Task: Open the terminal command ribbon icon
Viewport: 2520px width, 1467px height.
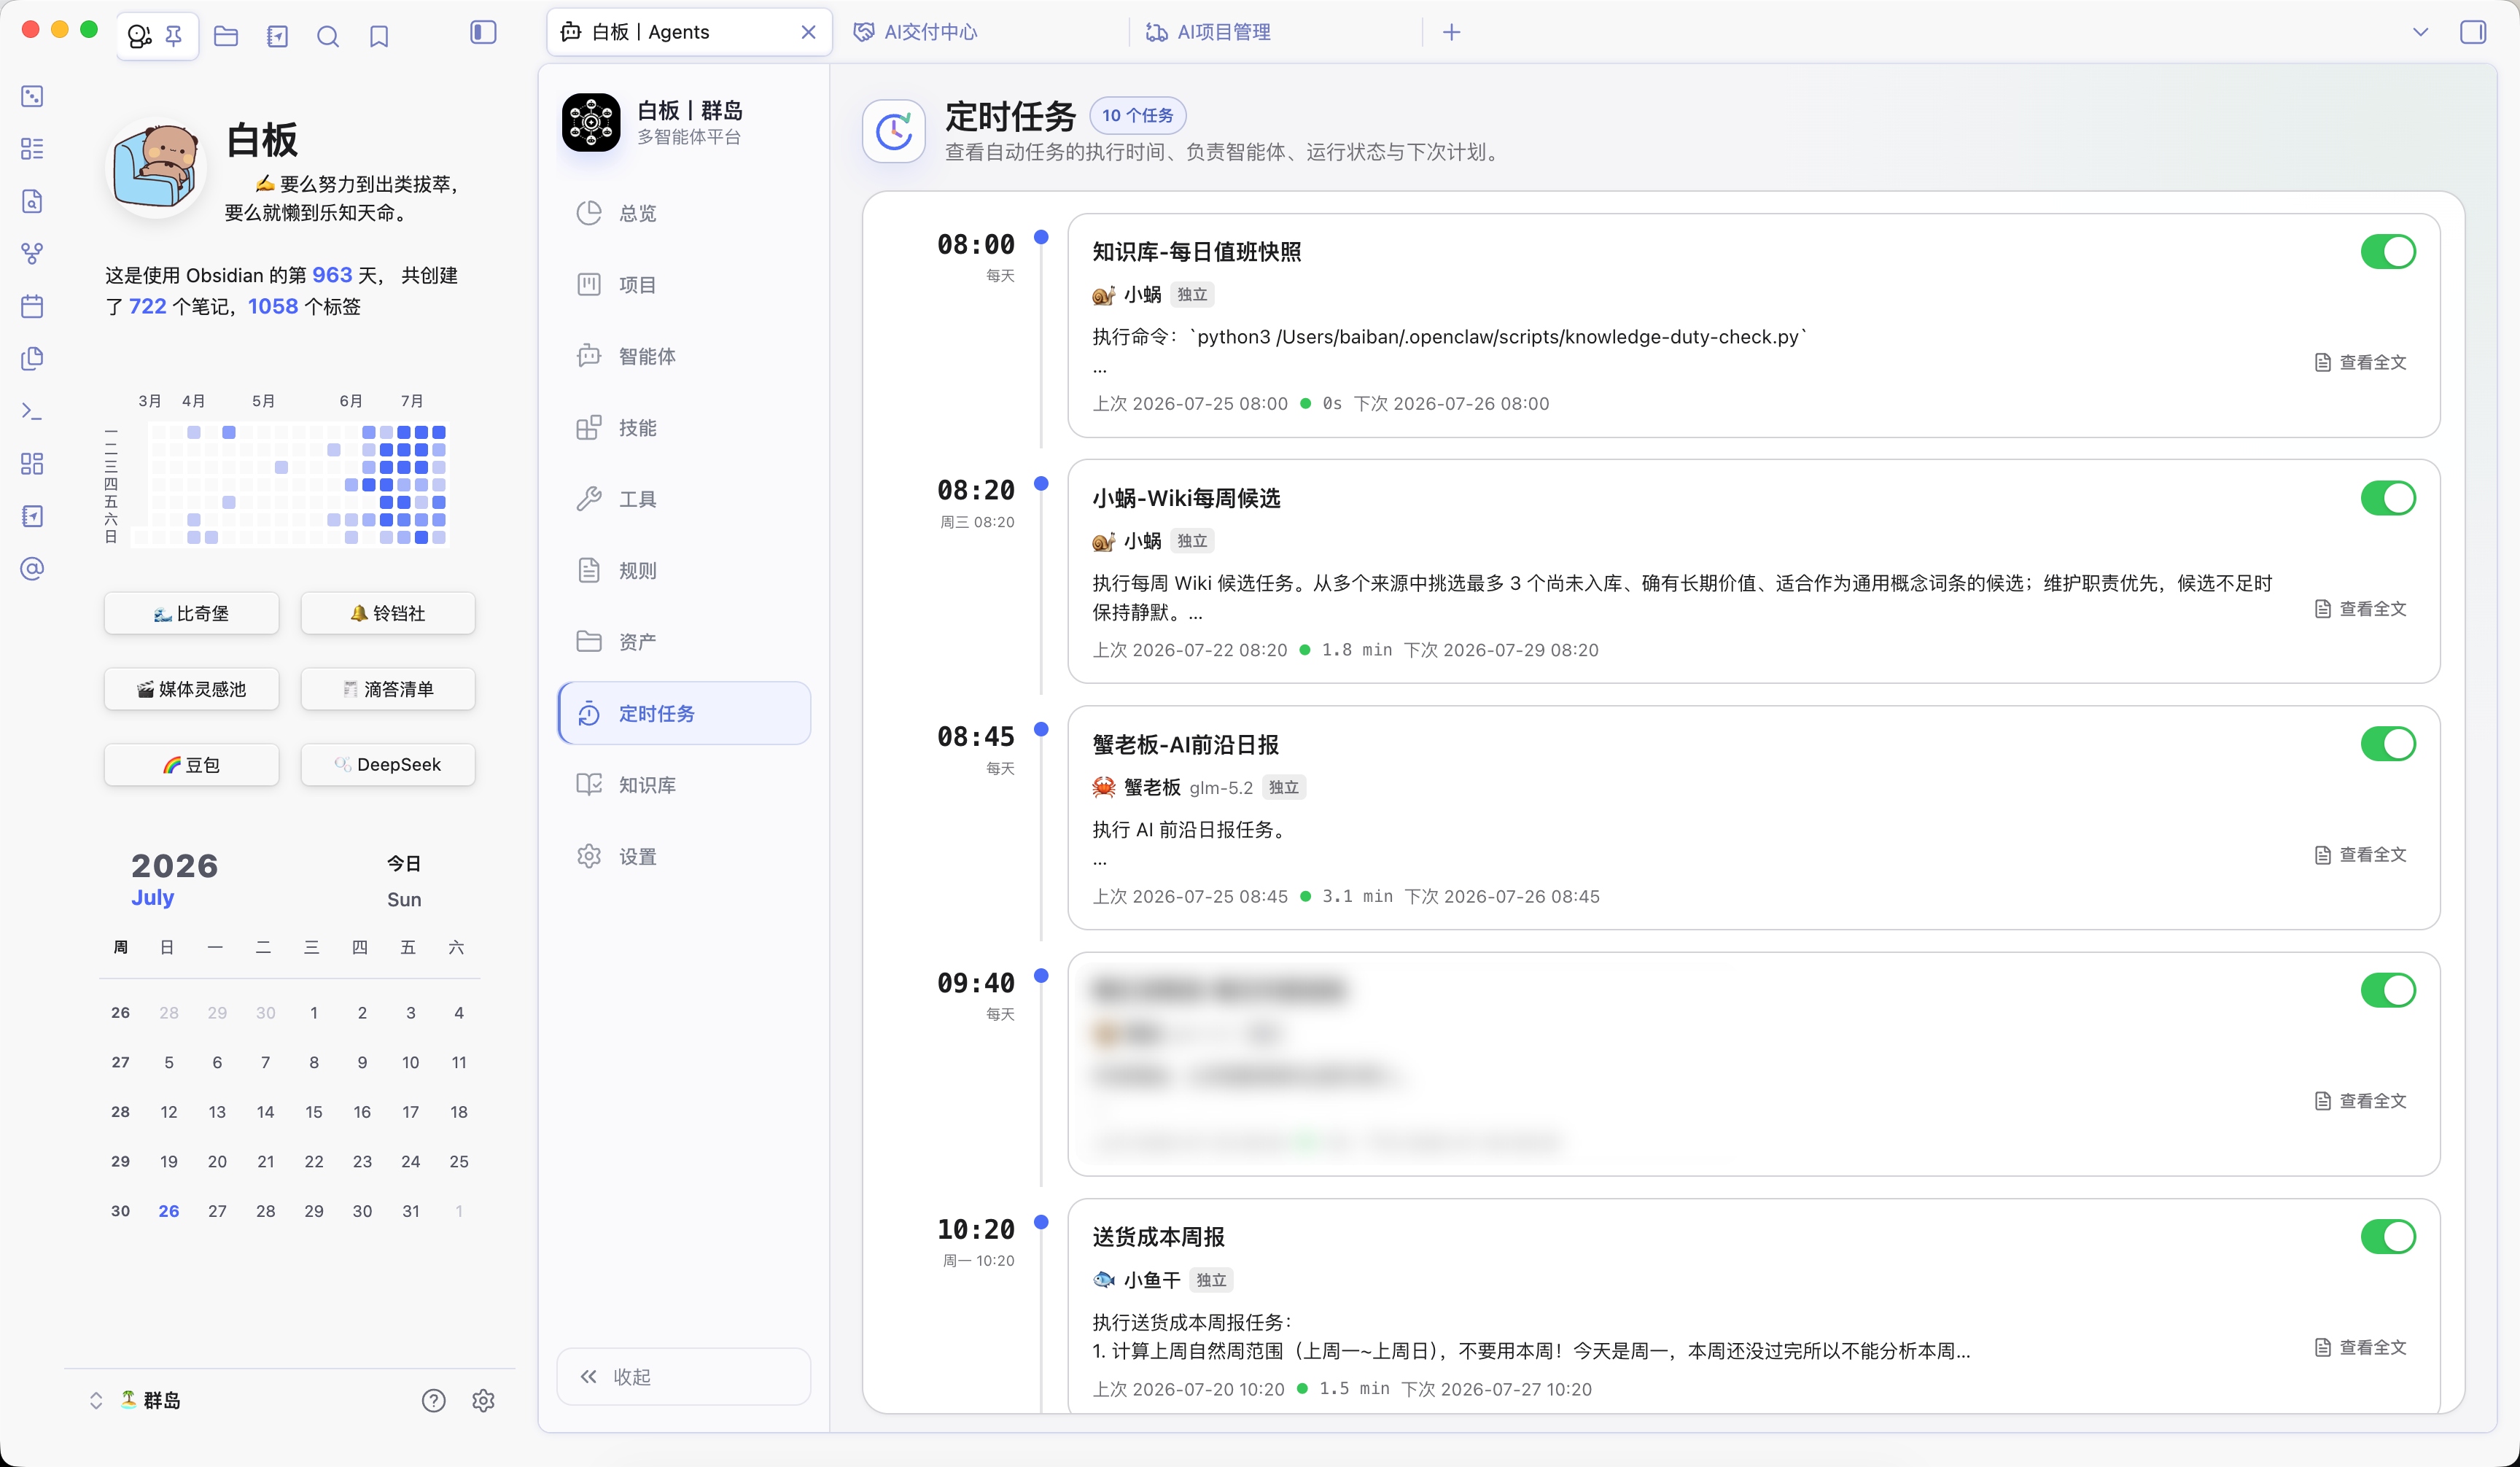Action: point(32,411)
